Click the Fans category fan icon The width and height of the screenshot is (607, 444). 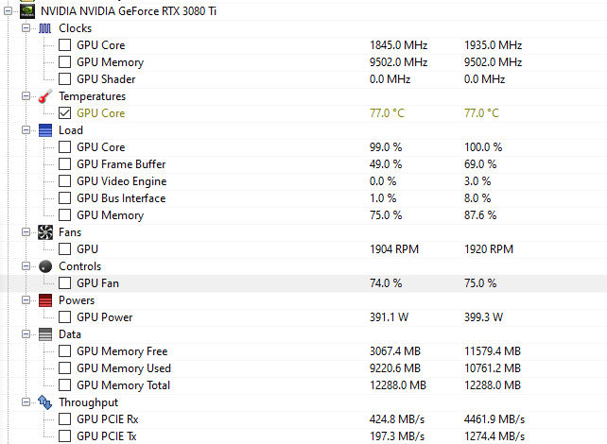(45, 232)
